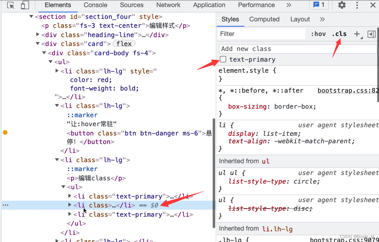Open the Performance tab
Image resolution: width=379 pixels, height=242 pixels.
click(x=256, y=5)
